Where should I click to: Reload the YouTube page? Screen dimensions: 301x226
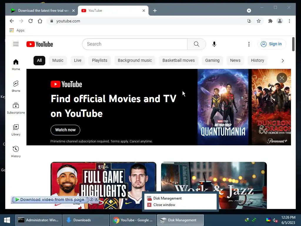(31, 21)
